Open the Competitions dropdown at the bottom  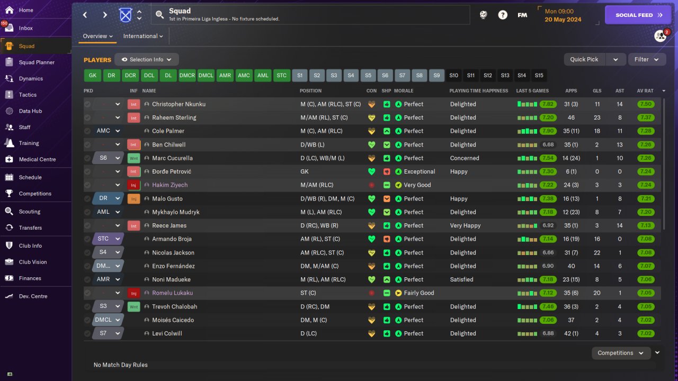pyautogui.click(x=621, y=353)
